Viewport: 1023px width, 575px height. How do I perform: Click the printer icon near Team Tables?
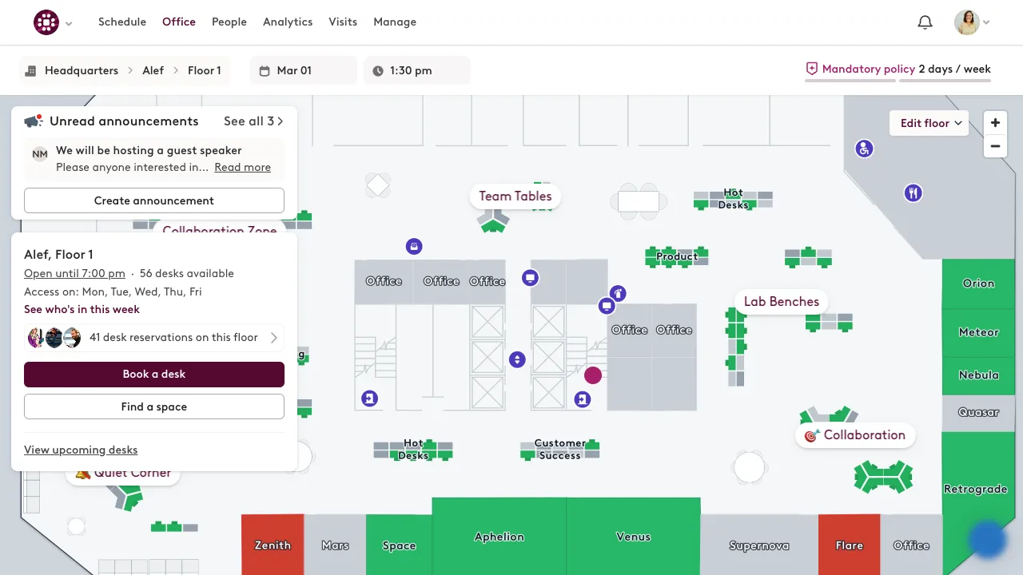click(414, 246)
